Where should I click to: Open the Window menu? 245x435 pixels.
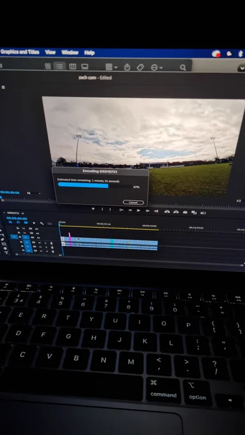(70, 52)
